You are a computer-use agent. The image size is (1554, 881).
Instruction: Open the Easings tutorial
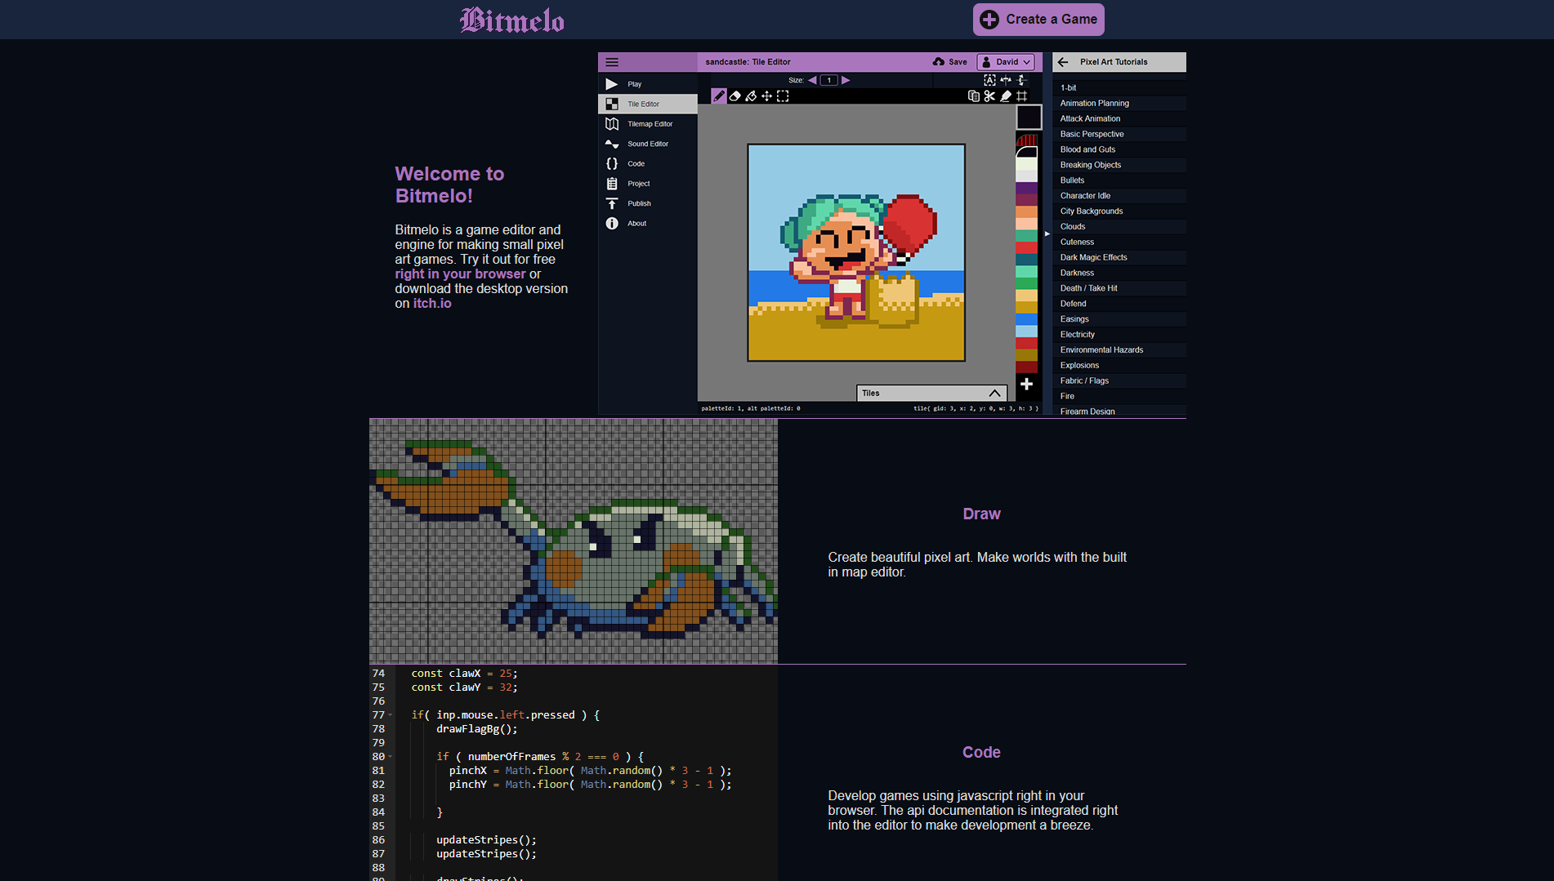click(1119, 319)
